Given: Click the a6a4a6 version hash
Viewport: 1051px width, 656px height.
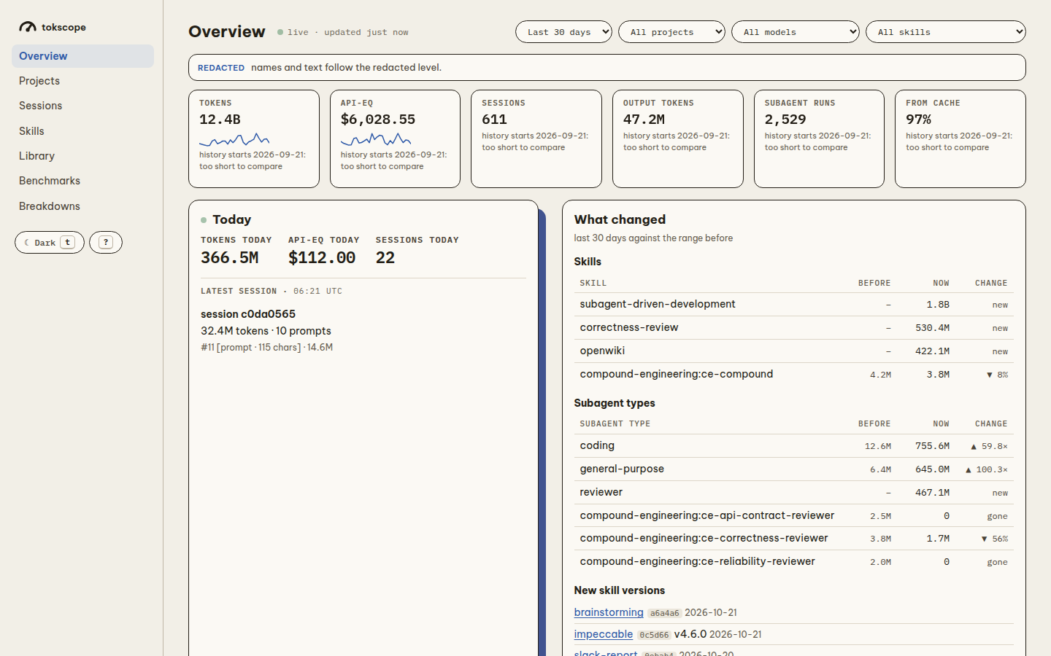Looking at the screenshot, I should pyautogui.click(x=664, y=613).
